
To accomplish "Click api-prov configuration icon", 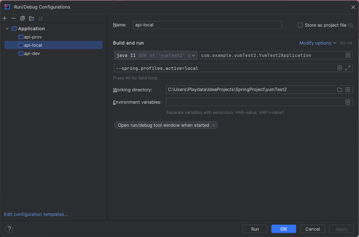I will pos(21,37).
